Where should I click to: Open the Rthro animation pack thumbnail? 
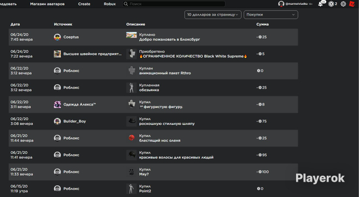click(131, 71)
